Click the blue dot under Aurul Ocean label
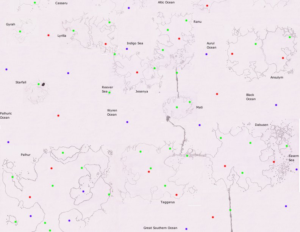The height and width of the screenshot is (232, 300). coord(206,54)
